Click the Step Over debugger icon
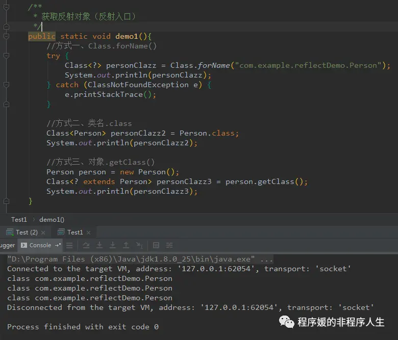This screenshot has height=340, width=398. coord(86,245)
